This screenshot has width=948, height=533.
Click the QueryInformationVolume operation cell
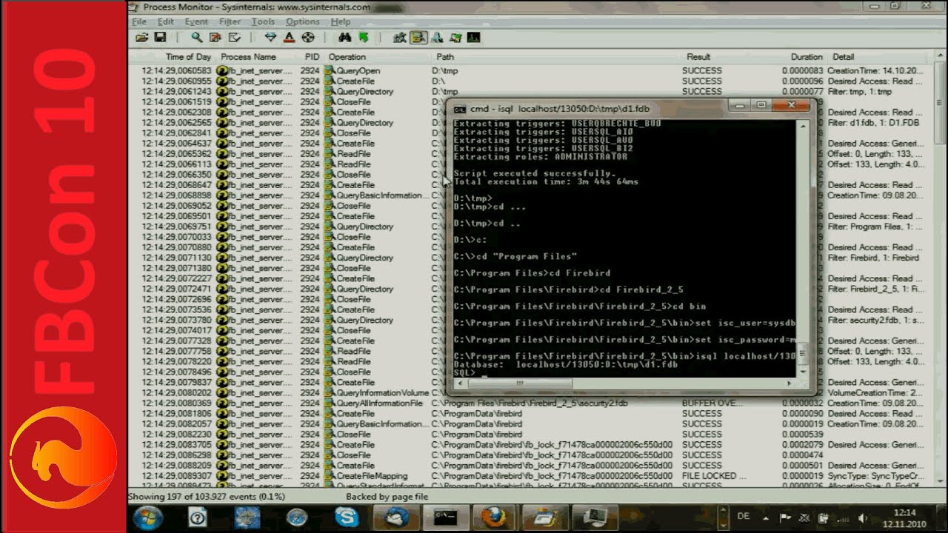tap(377, 393)
